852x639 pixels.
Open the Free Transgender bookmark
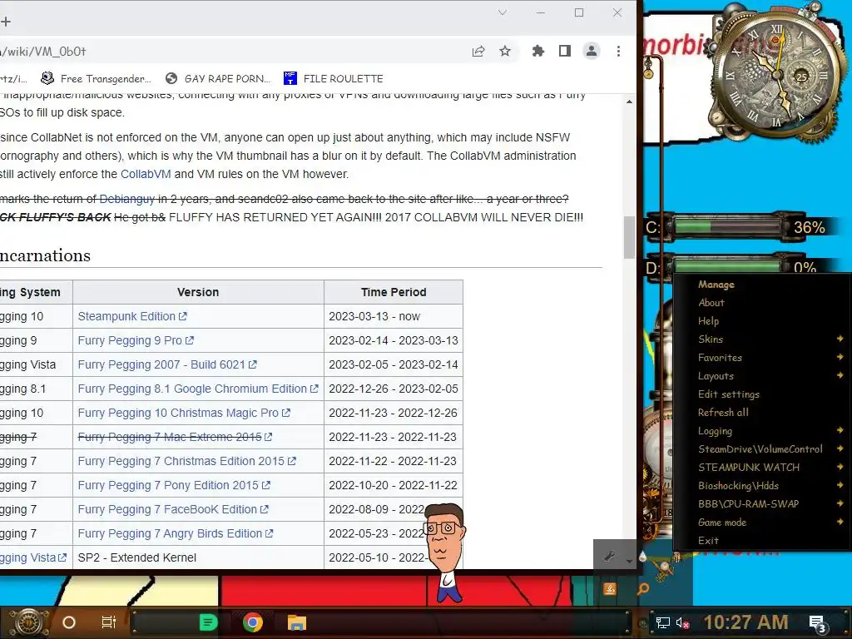[x=97, y=79]
